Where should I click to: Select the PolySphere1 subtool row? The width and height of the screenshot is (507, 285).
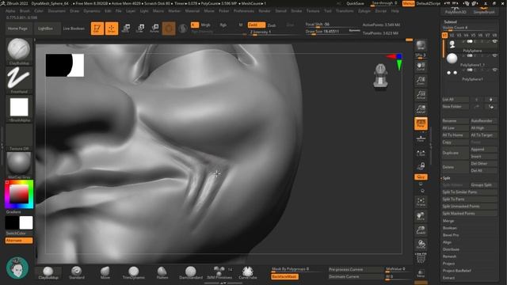point(471,74)
